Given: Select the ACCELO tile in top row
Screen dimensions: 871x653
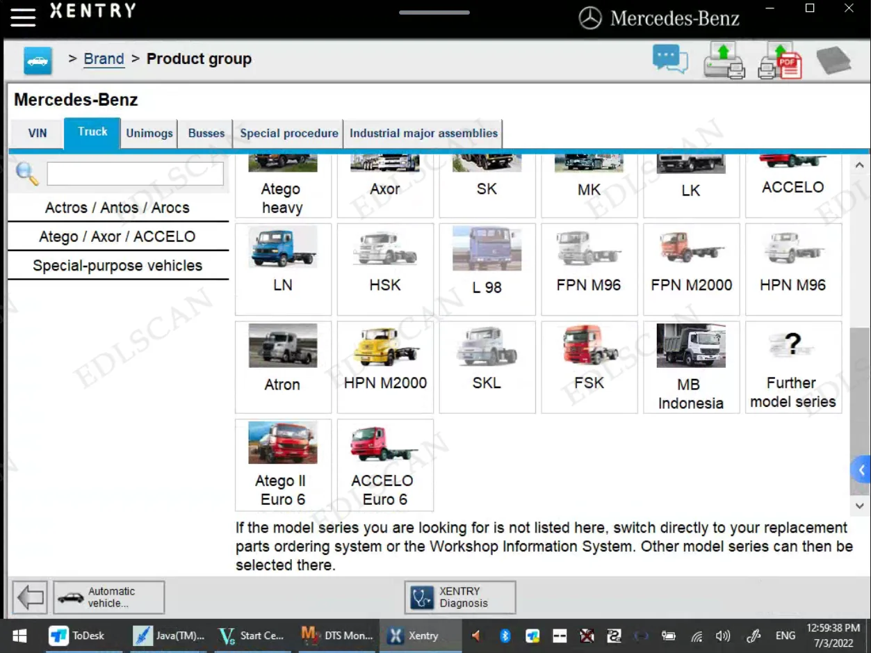Looking at the screenshot, I should [x=793, y=186].
